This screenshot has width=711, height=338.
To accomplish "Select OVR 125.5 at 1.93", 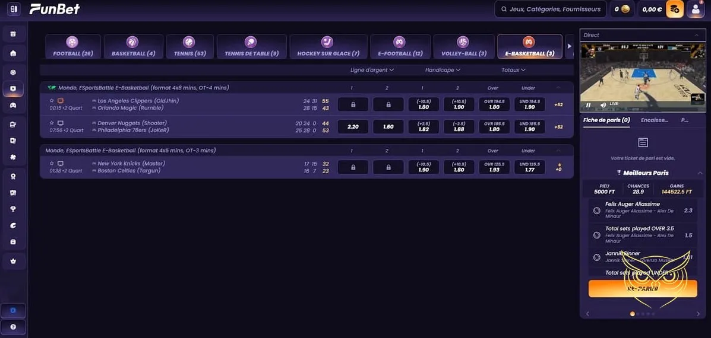I will [494, 167].
